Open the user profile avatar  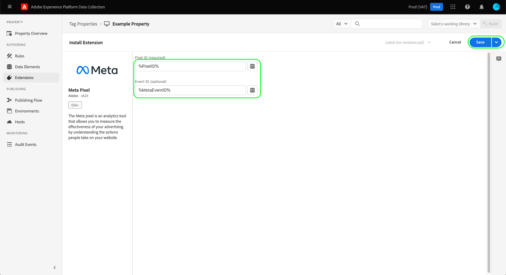pos(496,7)
